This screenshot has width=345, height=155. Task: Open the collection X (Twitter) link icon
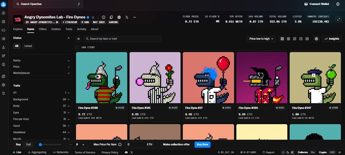(127, 17)
